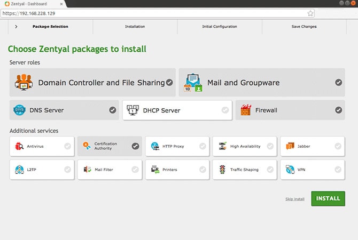Screen dimensions: 358x240
Task: Click the Traffic Shaping label
Action: pos(244,170)
